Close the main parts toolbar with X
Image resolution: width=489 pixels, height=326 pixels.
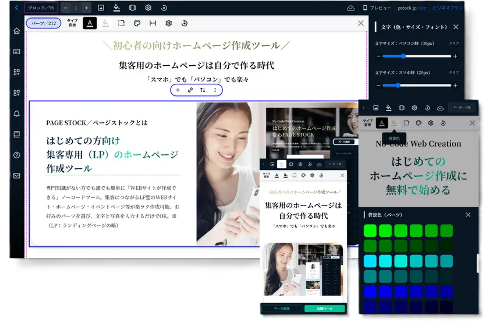[x=360, y=23]
